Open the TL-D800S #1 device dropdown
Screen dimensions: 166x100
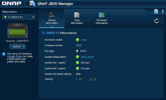coord(19,17)
